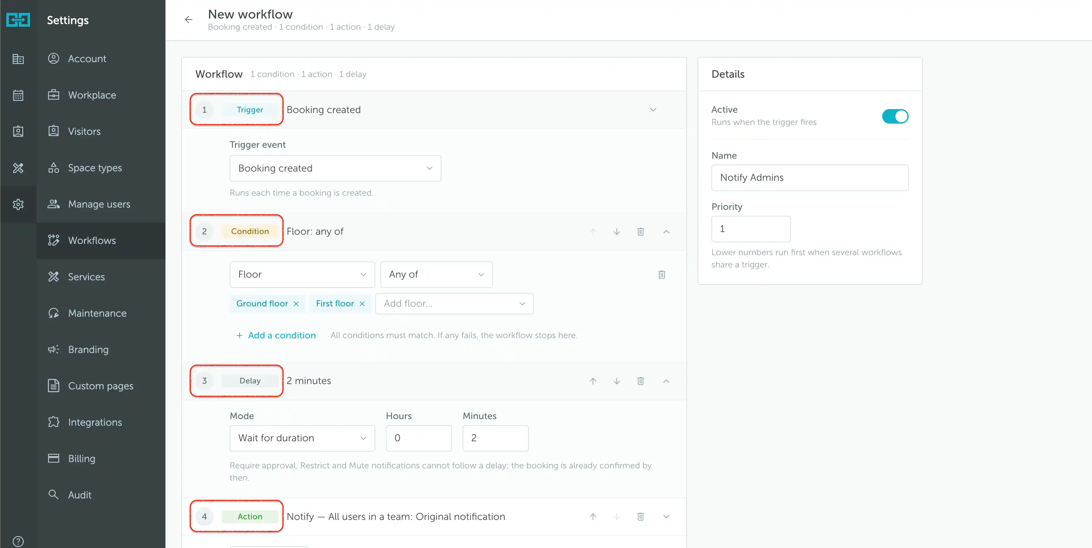The width and height of the screenshot is (1092, 548).
Task: Open Visitors settings
Action: coord(101,131)
